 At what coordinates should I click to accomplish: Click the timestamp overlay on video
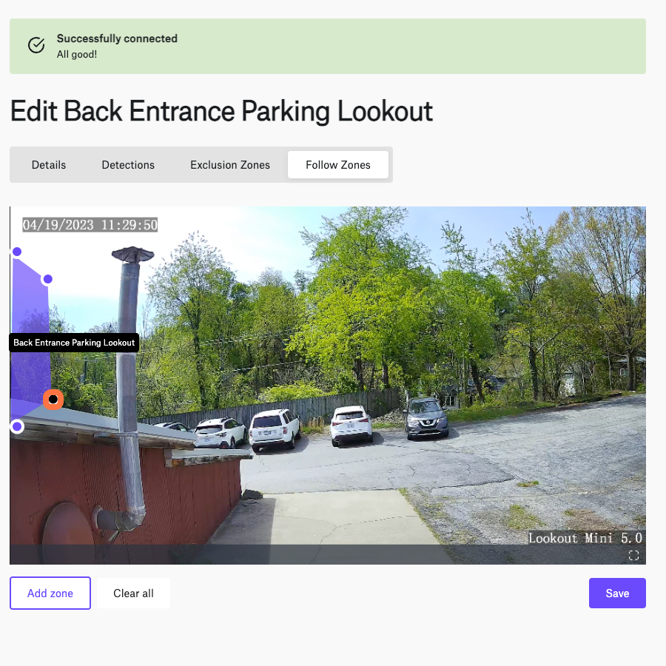(x=90, y=225)
